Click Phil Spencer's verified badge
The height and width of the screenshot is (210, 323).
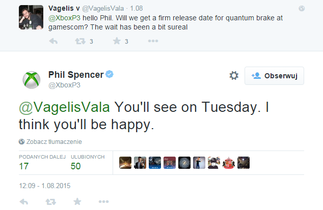click(110, 75)
